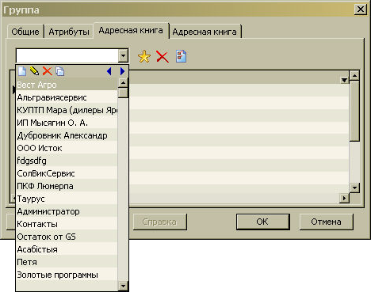Click into the empty combo box field
371x292 pixels.
(67, 55)
